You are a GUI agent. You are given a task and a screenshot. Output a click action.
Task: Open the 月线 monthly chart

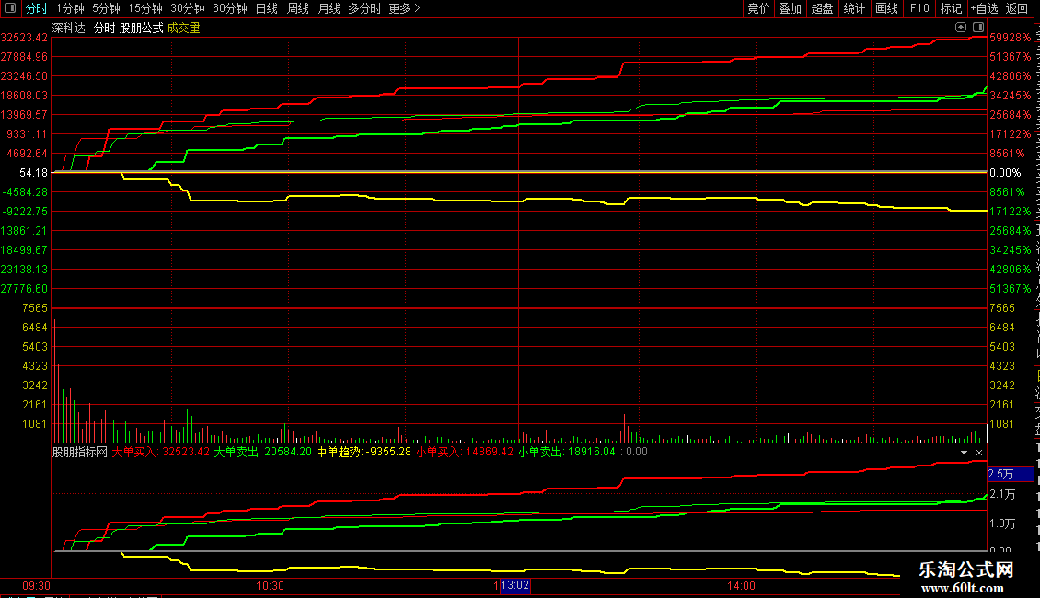pos(329,8)
